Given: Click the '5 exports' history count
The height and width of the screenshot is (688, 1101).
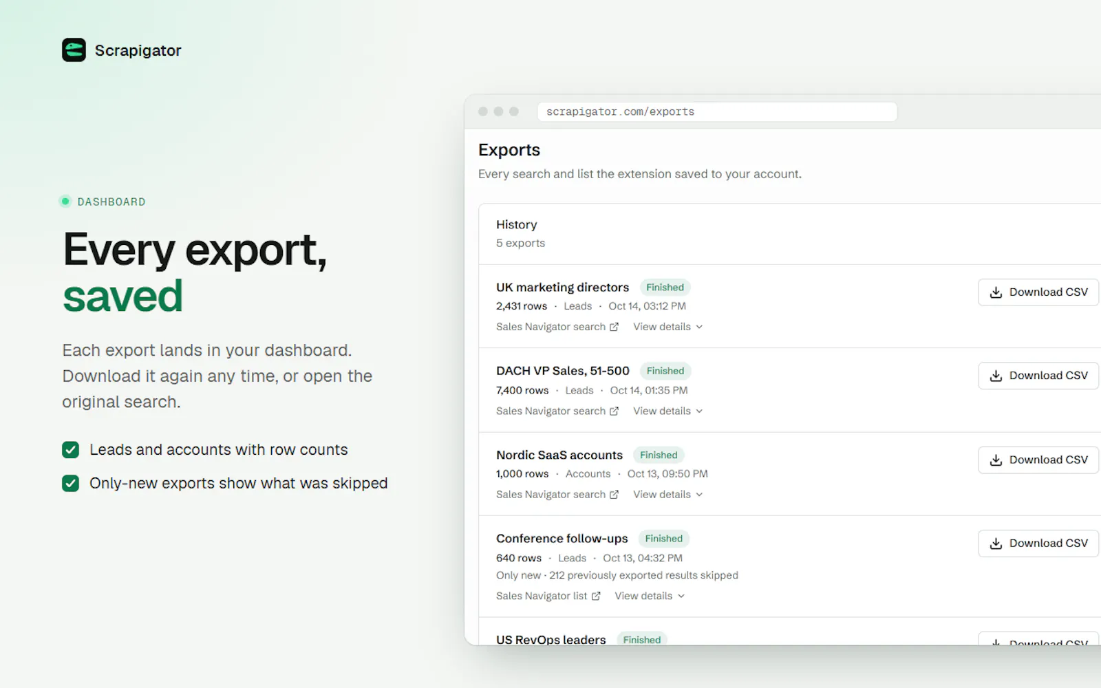Looking at the screenshot, I should click(x=520, y=243).
